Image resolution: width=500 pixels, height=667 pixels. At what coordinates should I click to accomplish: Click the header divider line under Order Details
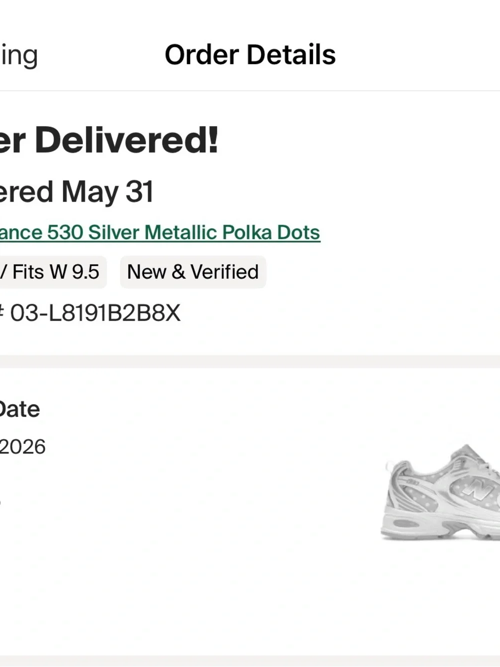(250, 91)
